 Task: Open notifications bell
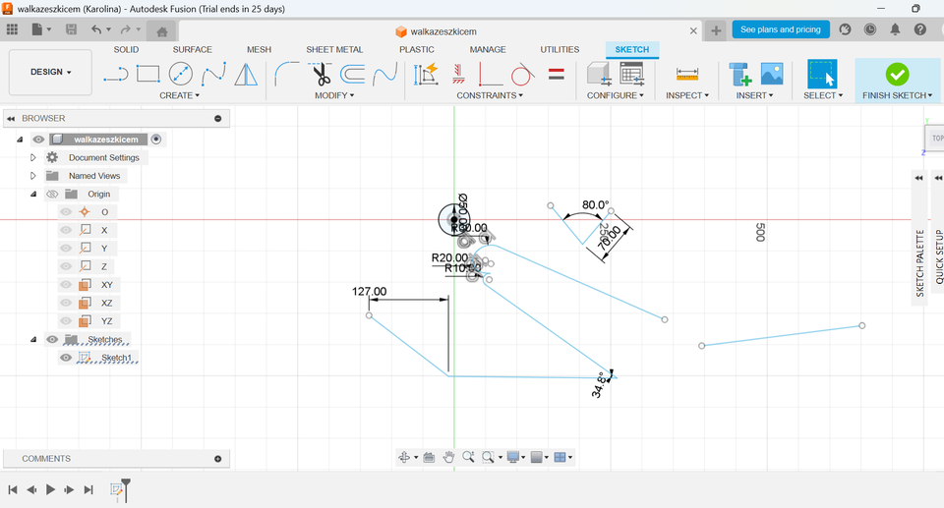(895, 29)
